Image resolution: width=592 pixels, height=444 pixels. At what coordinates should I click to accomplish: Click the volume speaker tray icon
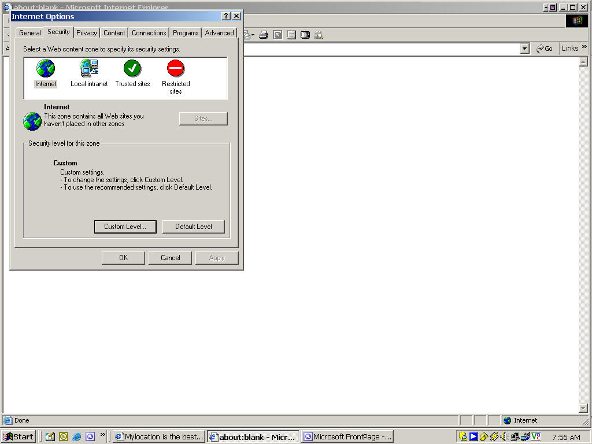504,437
